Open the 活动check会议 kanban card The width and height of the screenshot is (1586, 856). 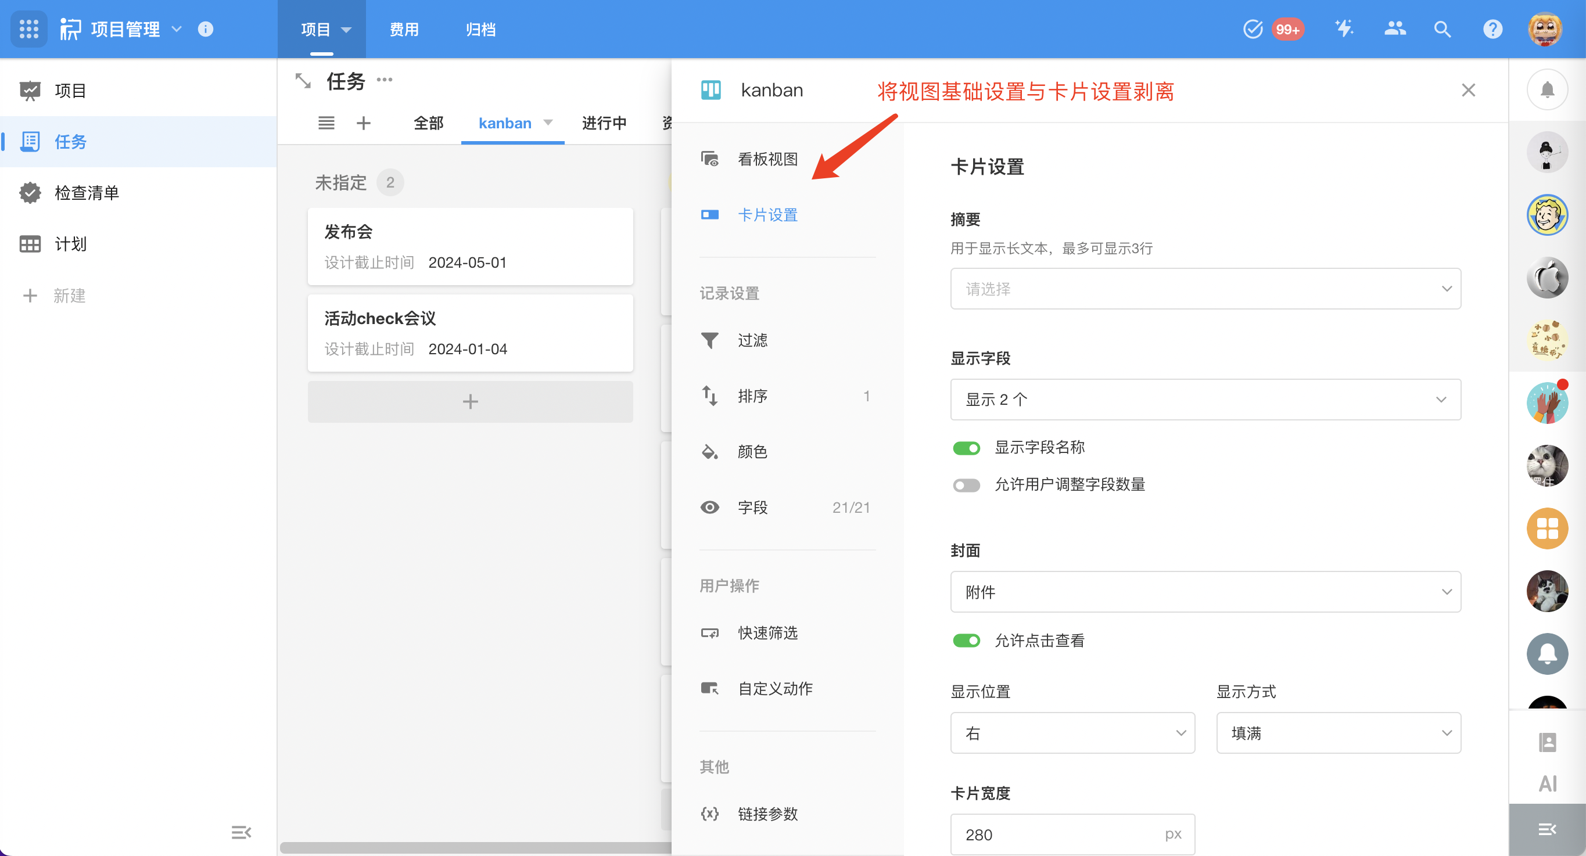(x=471, y=333)
